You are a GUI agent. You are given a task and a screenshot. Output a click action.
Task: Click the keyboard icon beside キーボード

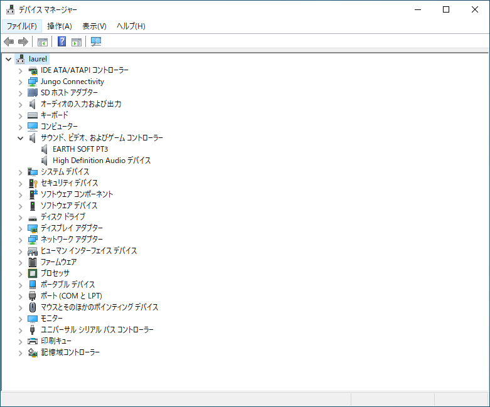pyautogui.click(x=33, y=115)
